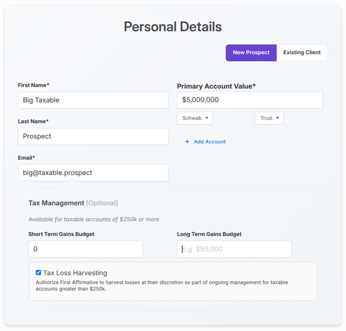Click the plus icon beside Add Account
Image resolution: width=346 pixels, height=331 pixels.
pyautogui.click(x=187, y=141)
